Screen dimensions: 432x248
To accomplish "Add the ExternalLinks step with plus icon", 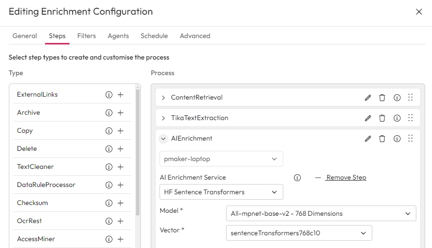I will click(x=120, y=95).
